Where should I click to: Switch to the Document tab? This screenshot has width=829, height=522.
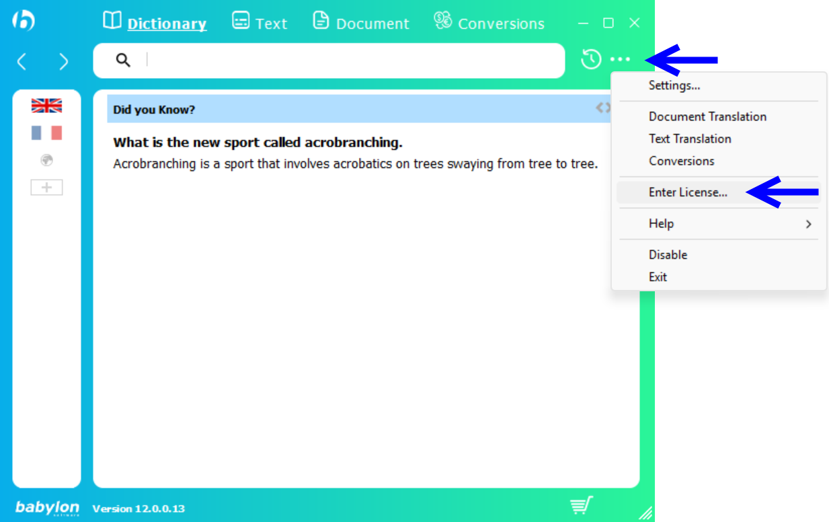tap(361, 22)
